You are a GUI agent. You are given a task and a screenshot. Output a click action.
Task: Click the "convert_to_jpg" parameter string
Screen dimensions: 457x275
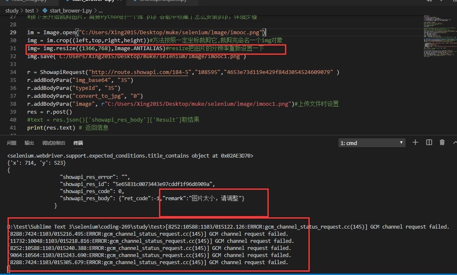coord(100,96)
